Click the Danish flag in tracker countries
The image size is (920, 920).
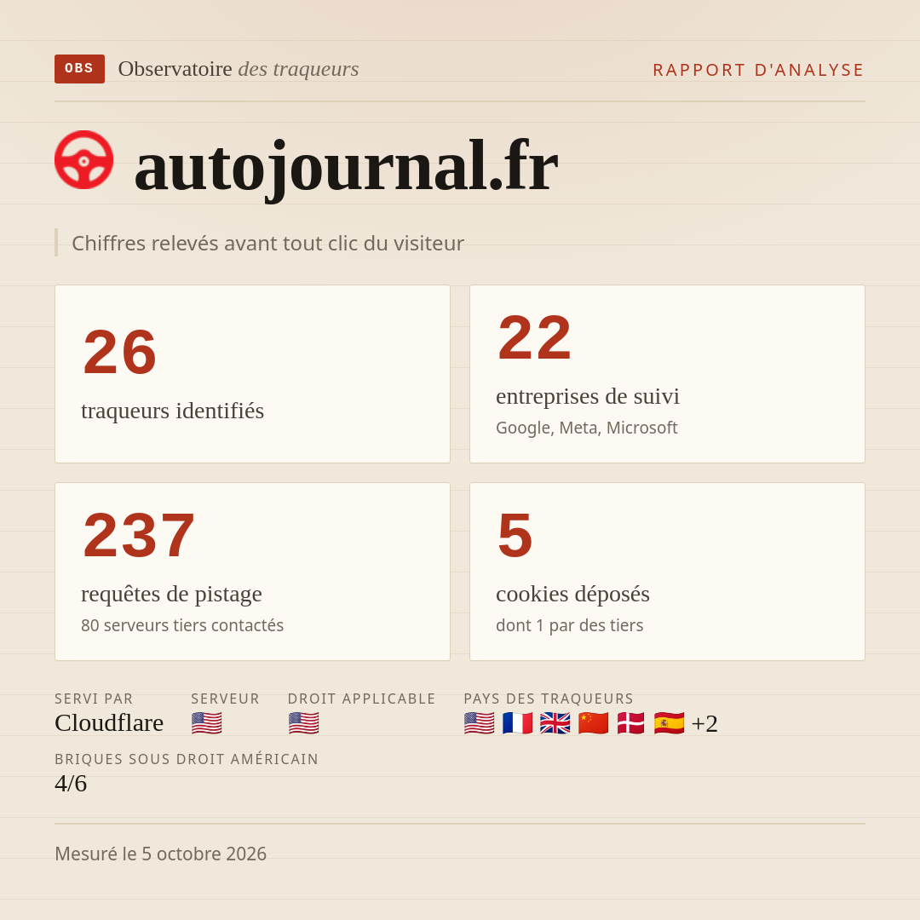point(631,723)
